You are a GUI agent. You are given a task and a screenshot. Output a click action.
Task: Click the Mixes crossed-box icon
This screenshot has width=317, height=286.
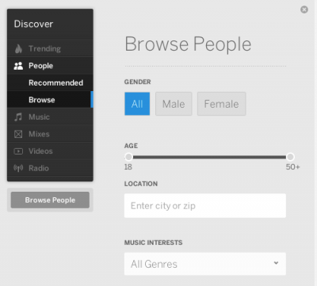coord(18,134)
